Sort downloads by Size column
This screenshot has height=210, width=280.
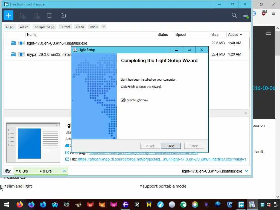pyautogui.click(x=218, y=35)
